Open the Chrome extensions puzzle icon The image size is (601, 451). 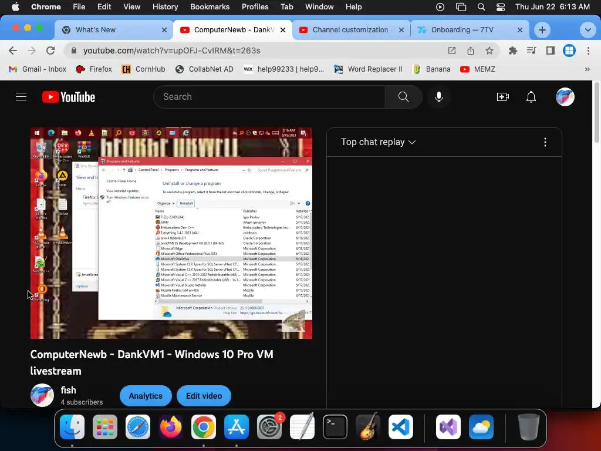pos(512,51)
